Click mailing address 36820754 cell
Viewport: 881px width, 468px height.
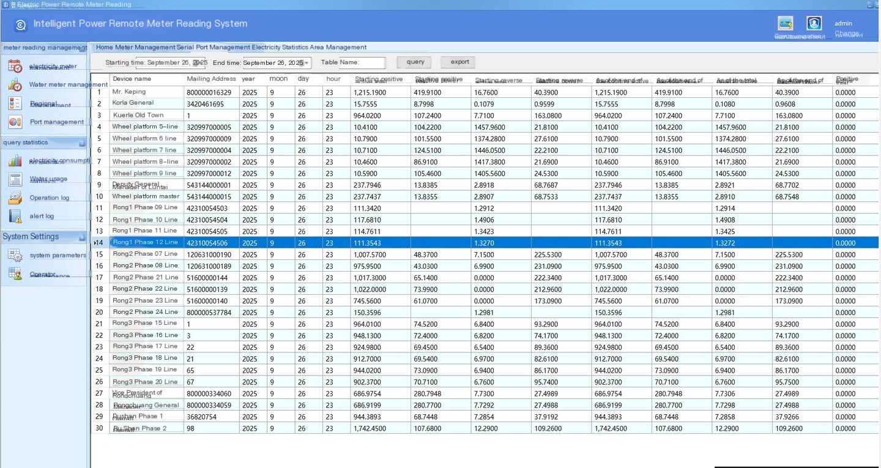tap(211, 417)
